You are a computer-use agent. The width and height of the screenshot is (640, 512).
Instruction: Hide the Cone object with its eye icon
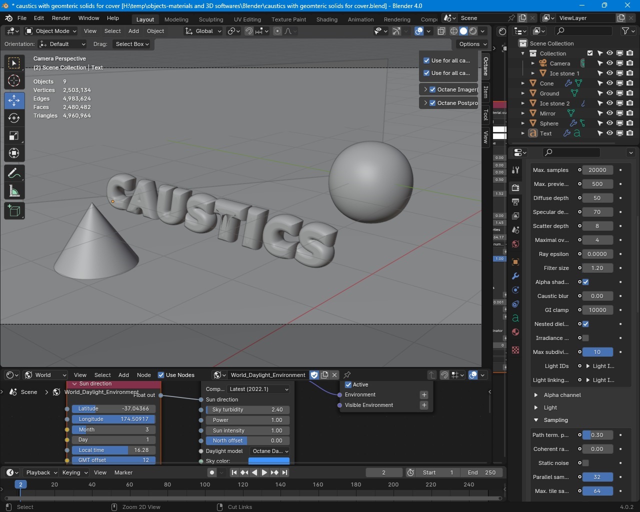coord(609,83)
